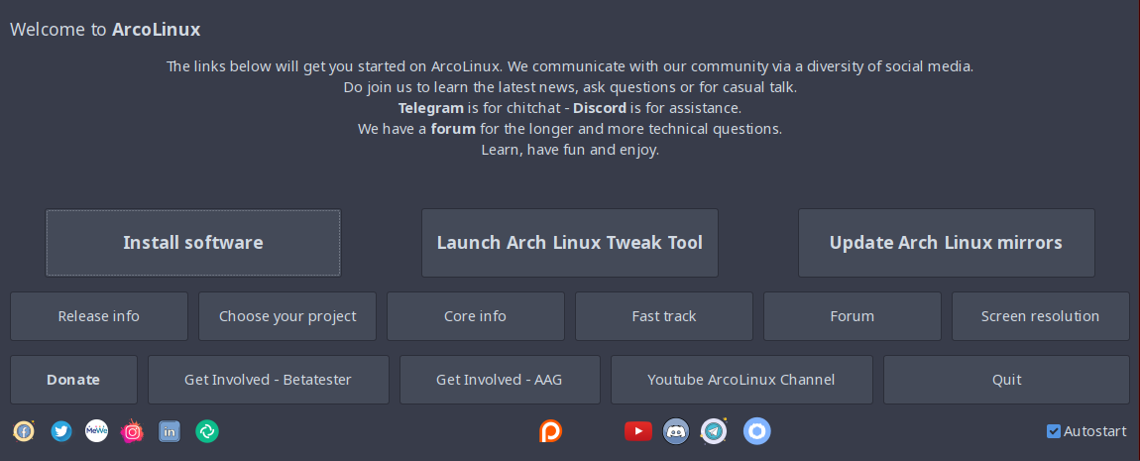Launch Arch Linux Tweak Tool
The height and width of the screenshot is (461, 1140).
pos(570,243)
